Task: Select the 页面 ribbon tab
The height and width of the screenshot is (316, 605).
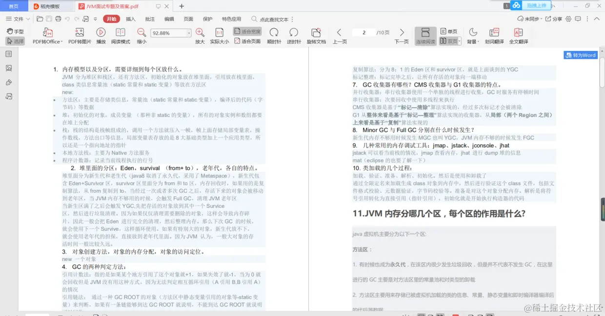Action: point(188,19)
